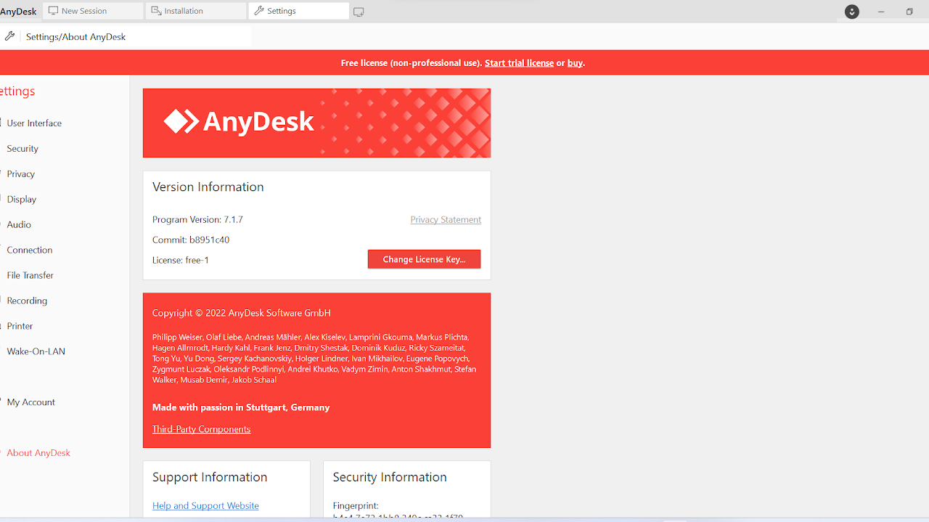Image resolution: width=929 pixels, height=522 pixels.
Task: Select the Settings tab
Action: (298, 11)
